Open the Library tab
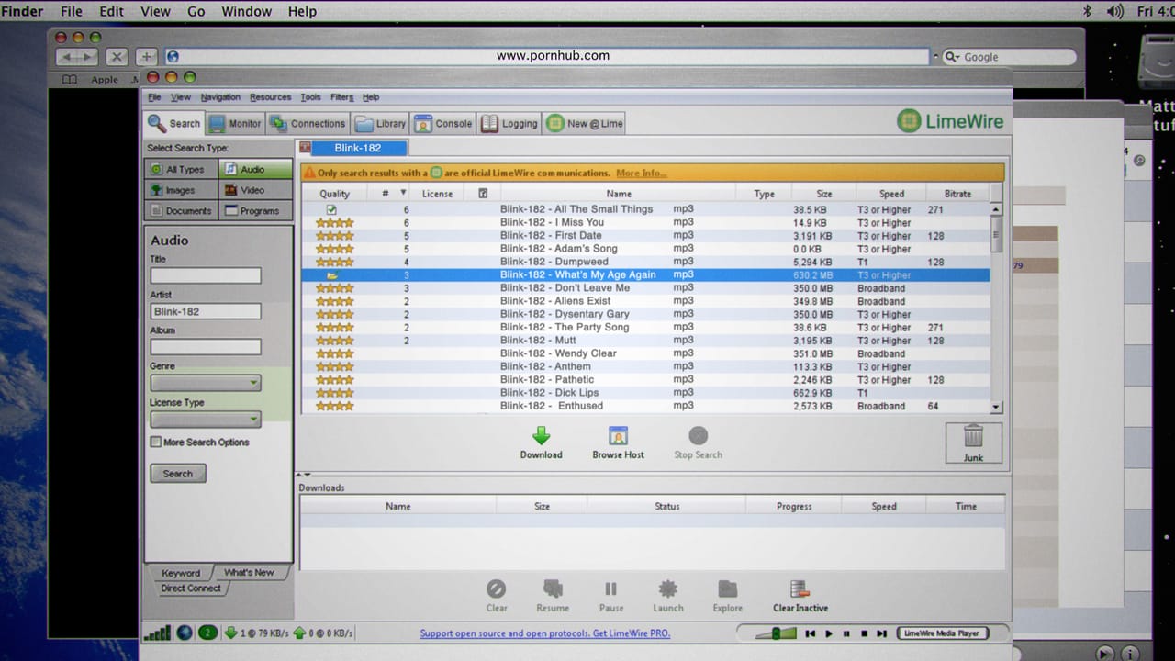The width and height of the screenshot is (1175, 661). [x=380, y=123]
